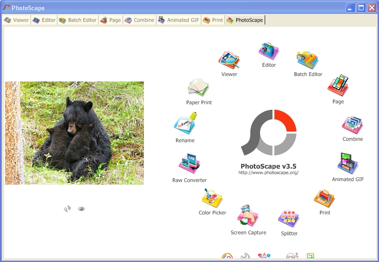The image size is (379, 262).
Task: Click the framed picture icon at bottom
Action: pos(310,256)
